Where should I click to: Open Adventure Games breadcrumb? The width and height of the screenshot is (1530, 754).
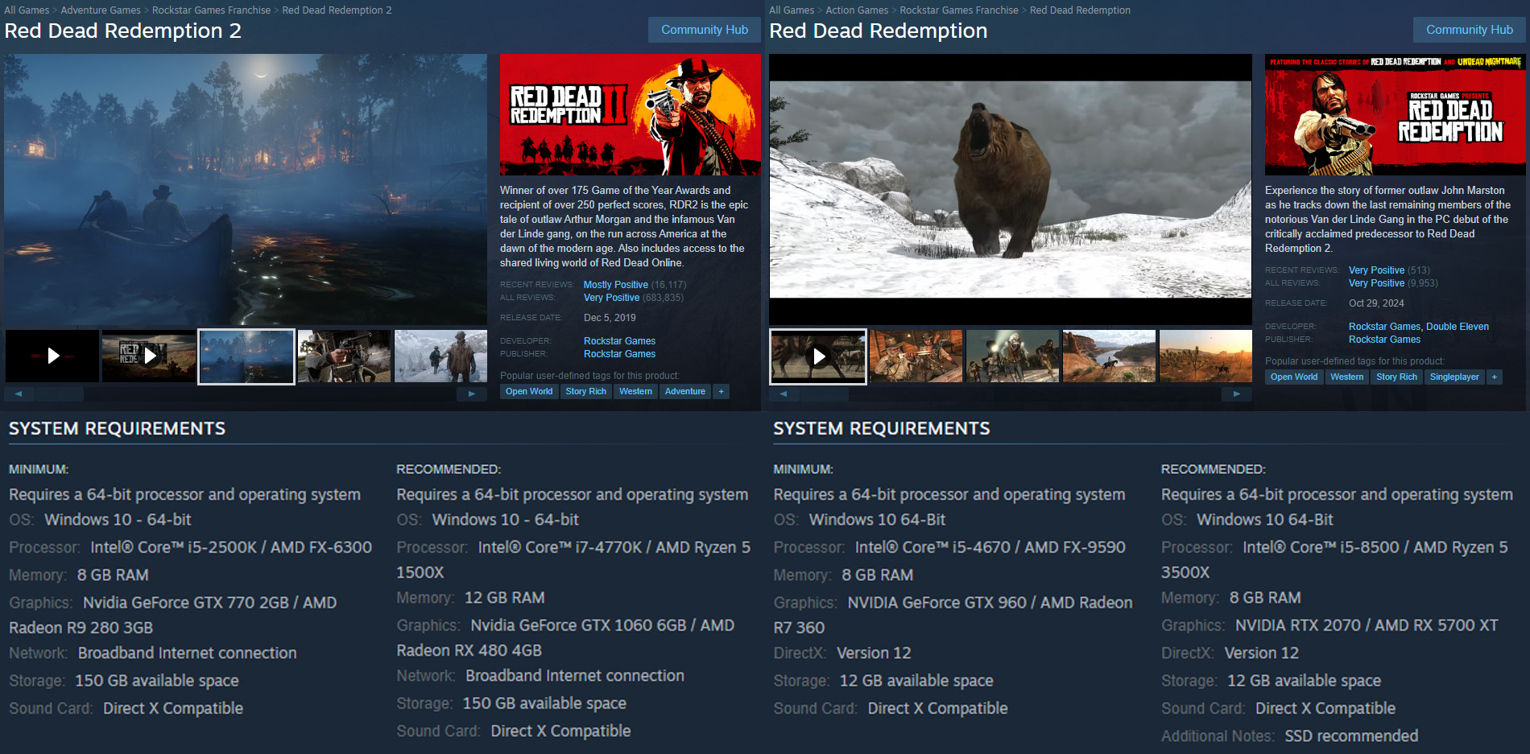[x=101, y=10]
